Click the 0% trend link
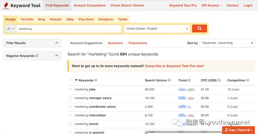 pos(189,107)
